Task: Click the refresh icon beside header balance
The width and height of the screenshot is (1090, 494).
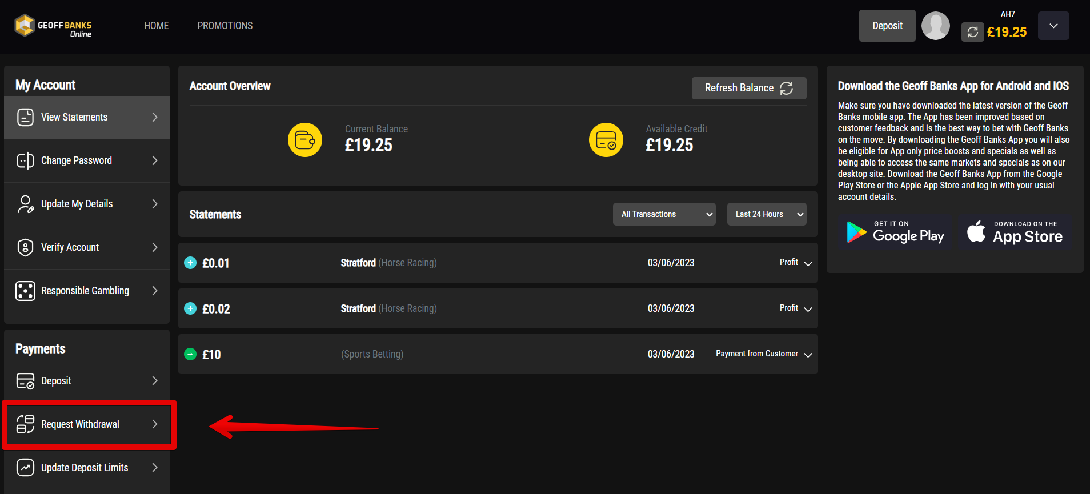Action: point(973,32)
